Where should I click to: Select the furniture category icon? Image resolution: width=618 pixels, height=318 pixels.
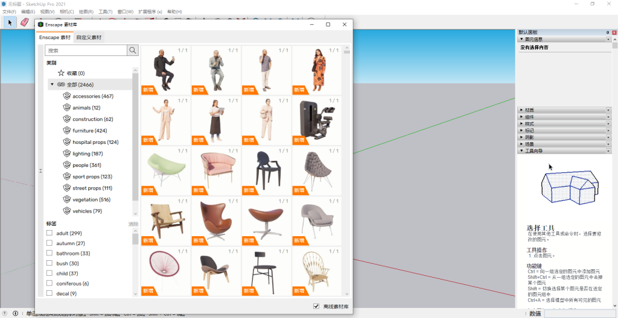[x=67, y=131]
